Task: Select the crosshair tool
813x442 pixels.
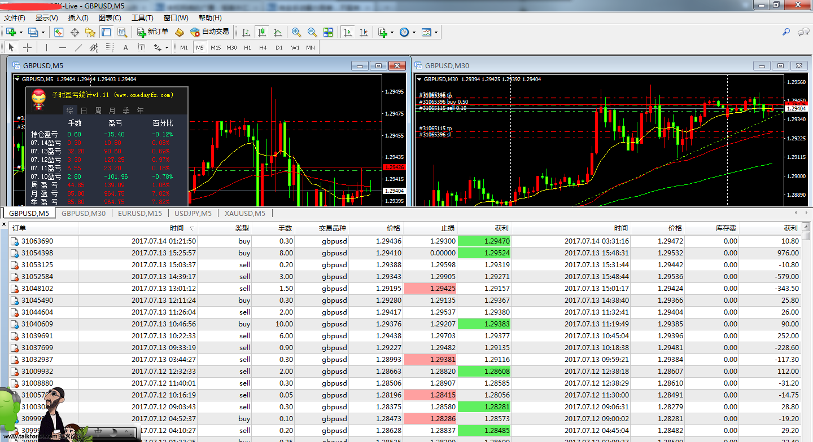Action: [x=27, y=48]
